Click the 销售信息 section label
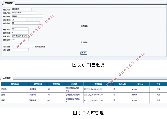The width and height of the screenshot is (167, 119). [84, 26]
